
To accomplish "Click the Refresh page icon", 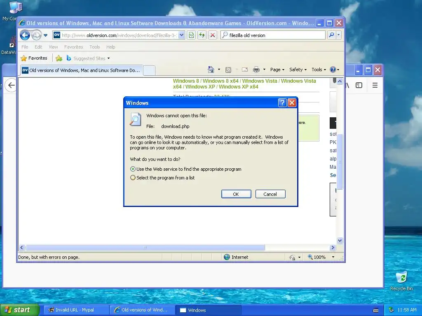I will [x=202, y=35].
